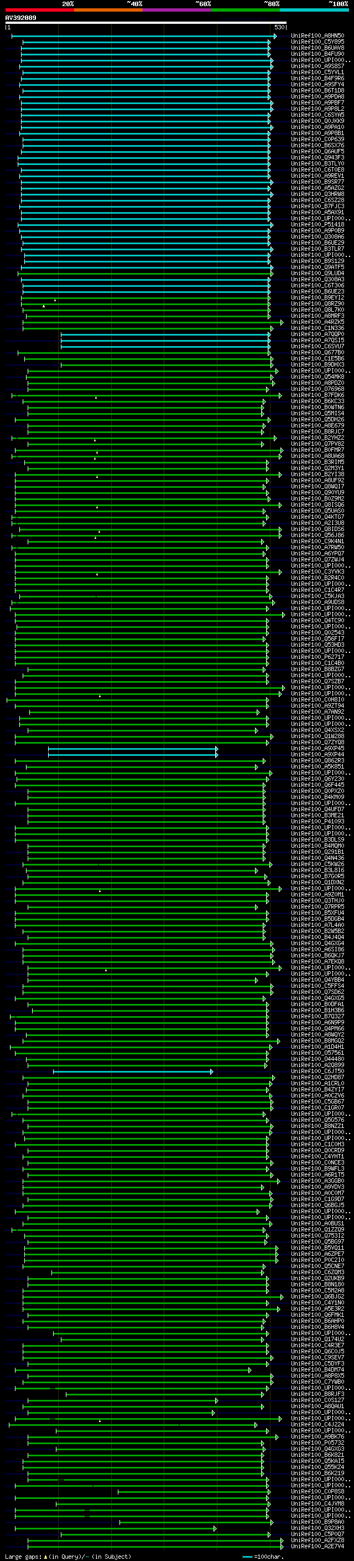
Task: Click the green ~80% identity color band
Action: coord(246,10)
